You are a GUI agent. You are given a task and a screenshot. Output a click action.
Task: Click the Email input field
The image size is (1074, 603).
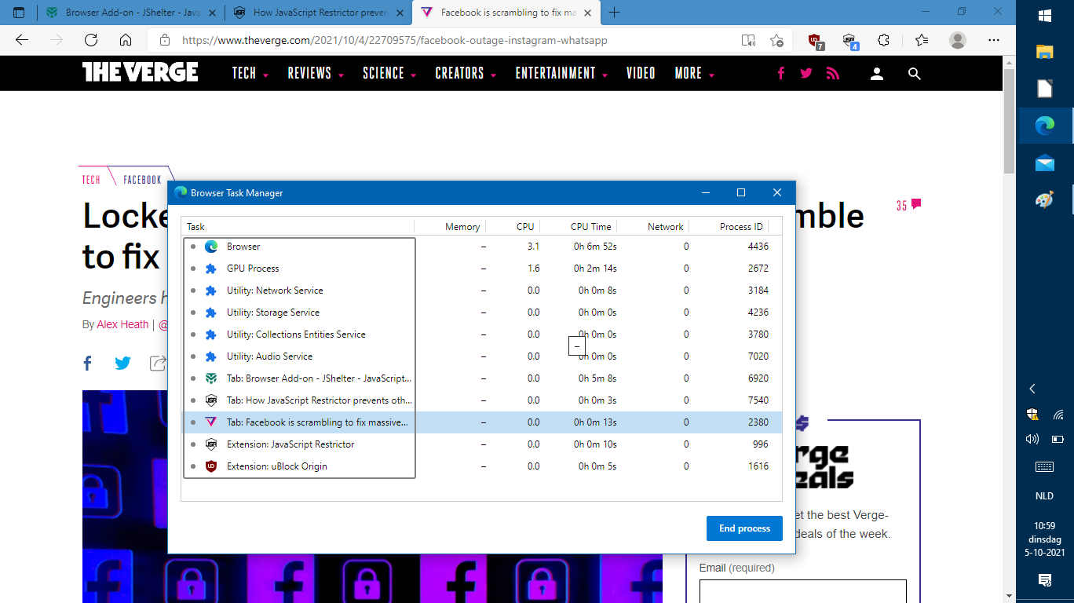click(802, 591)
